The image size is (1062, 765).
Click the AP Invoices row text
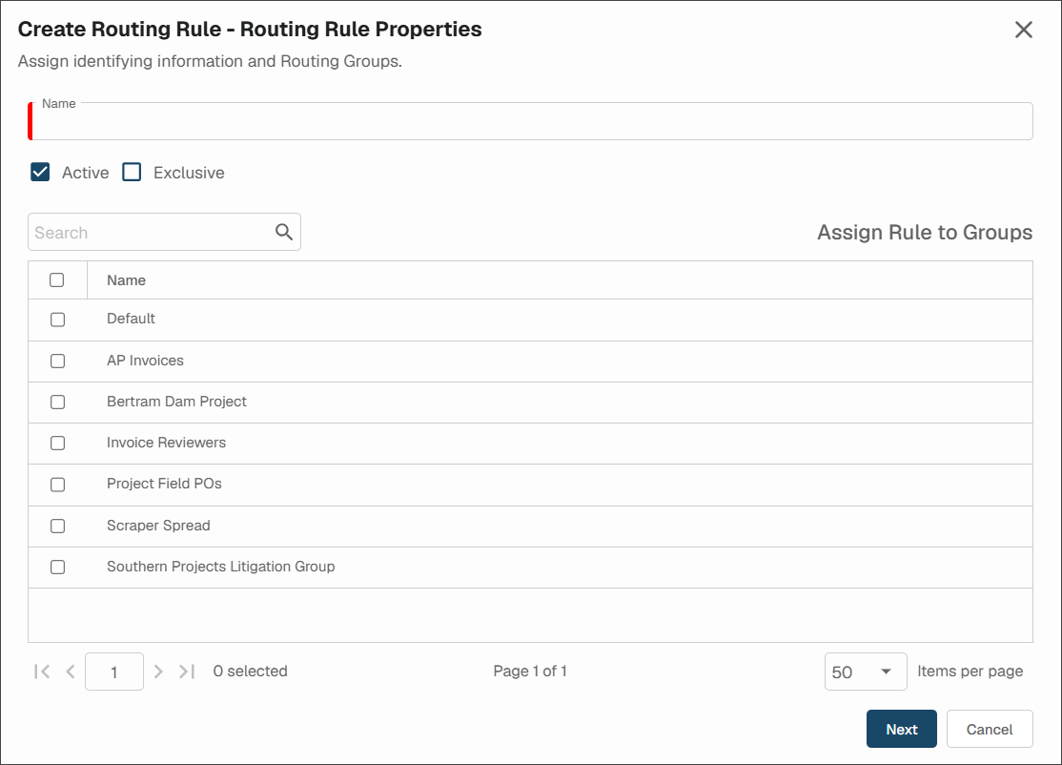click(x=145, y=361)
